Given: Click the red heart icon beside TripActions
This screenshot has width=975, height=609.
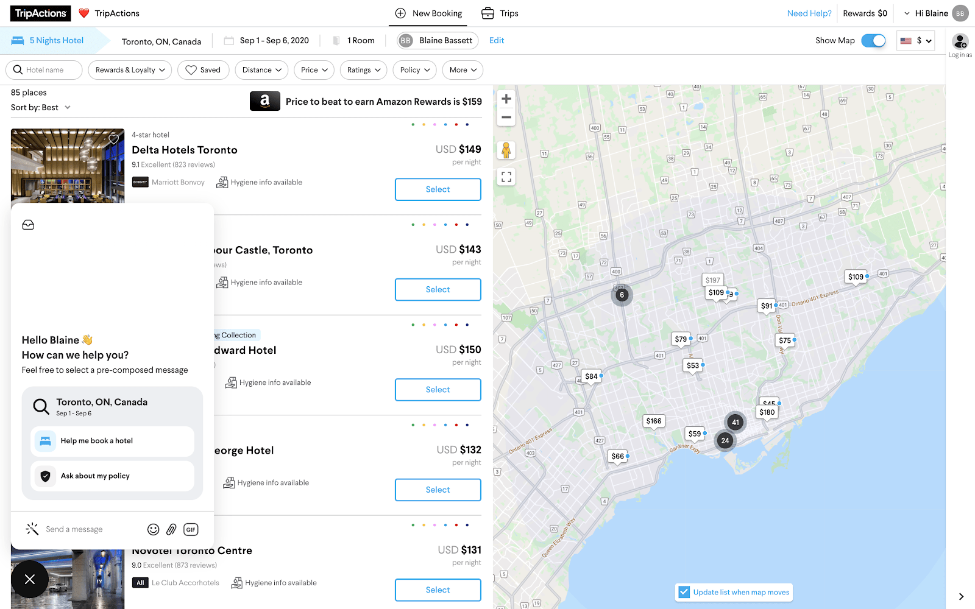Looking at the screenshot, I should (x=84, y=13).
